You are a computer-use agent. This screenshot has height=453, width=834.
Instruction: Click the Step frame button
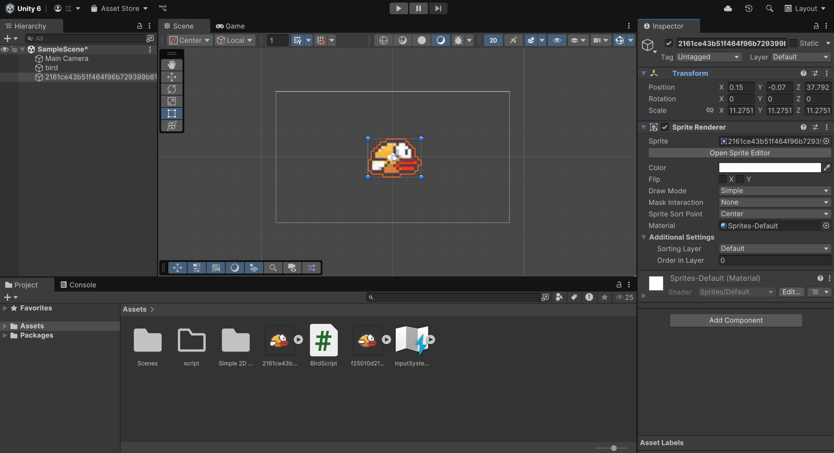pos(438,8)
